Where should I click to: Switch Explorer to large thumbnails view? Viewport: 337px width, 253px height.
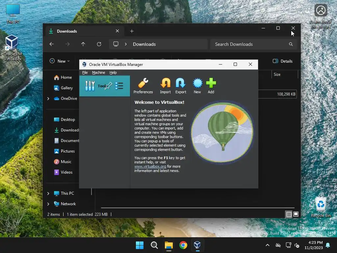point(296,214)
